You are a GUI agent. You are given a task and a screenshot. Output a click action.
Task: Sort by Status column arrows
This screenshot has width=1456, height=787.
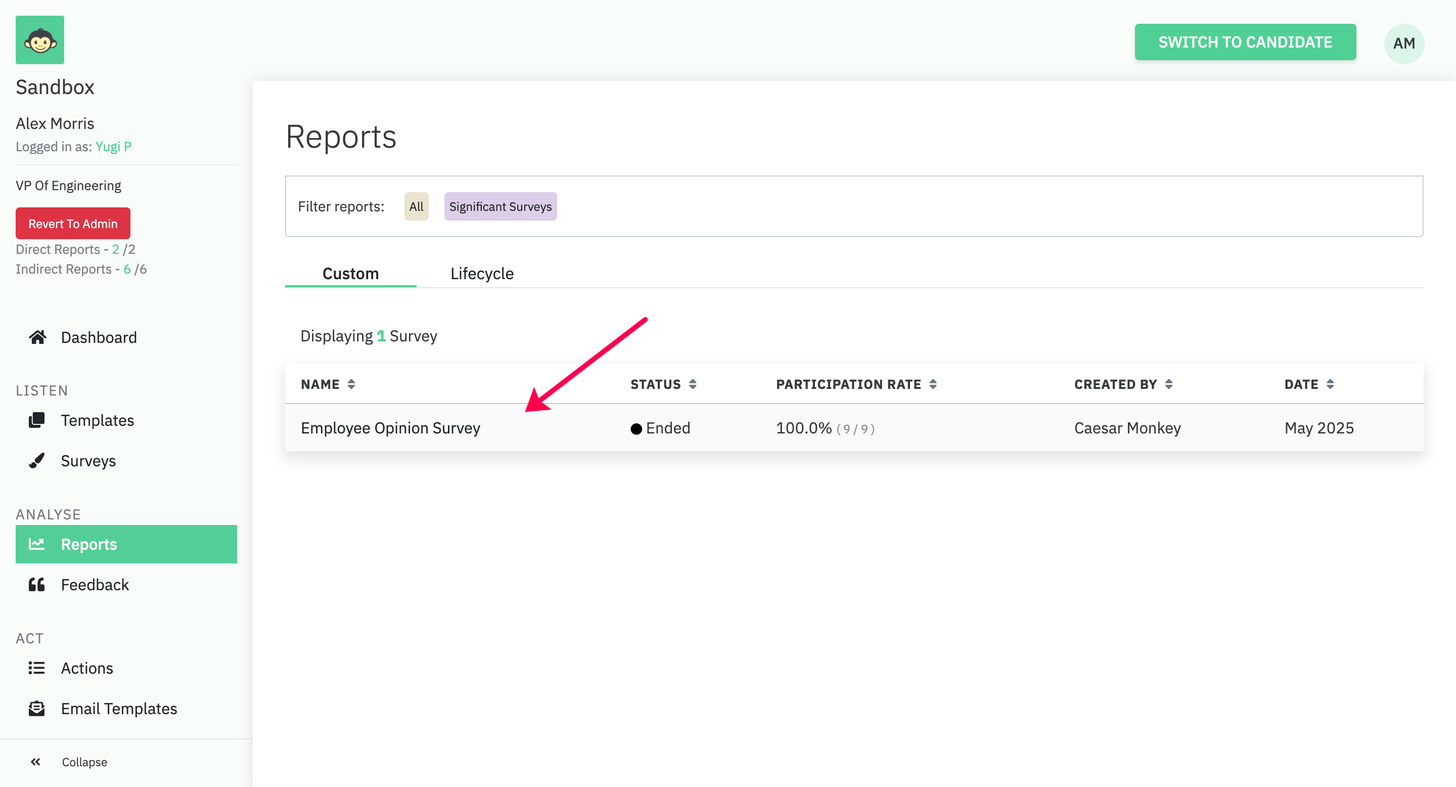click(693, 384)
